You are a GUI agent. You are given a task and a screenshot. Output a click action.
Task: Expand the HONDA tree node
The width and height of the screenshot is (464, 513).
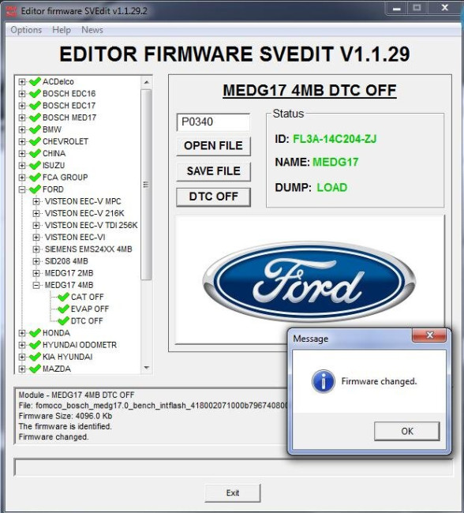(22, 333)
